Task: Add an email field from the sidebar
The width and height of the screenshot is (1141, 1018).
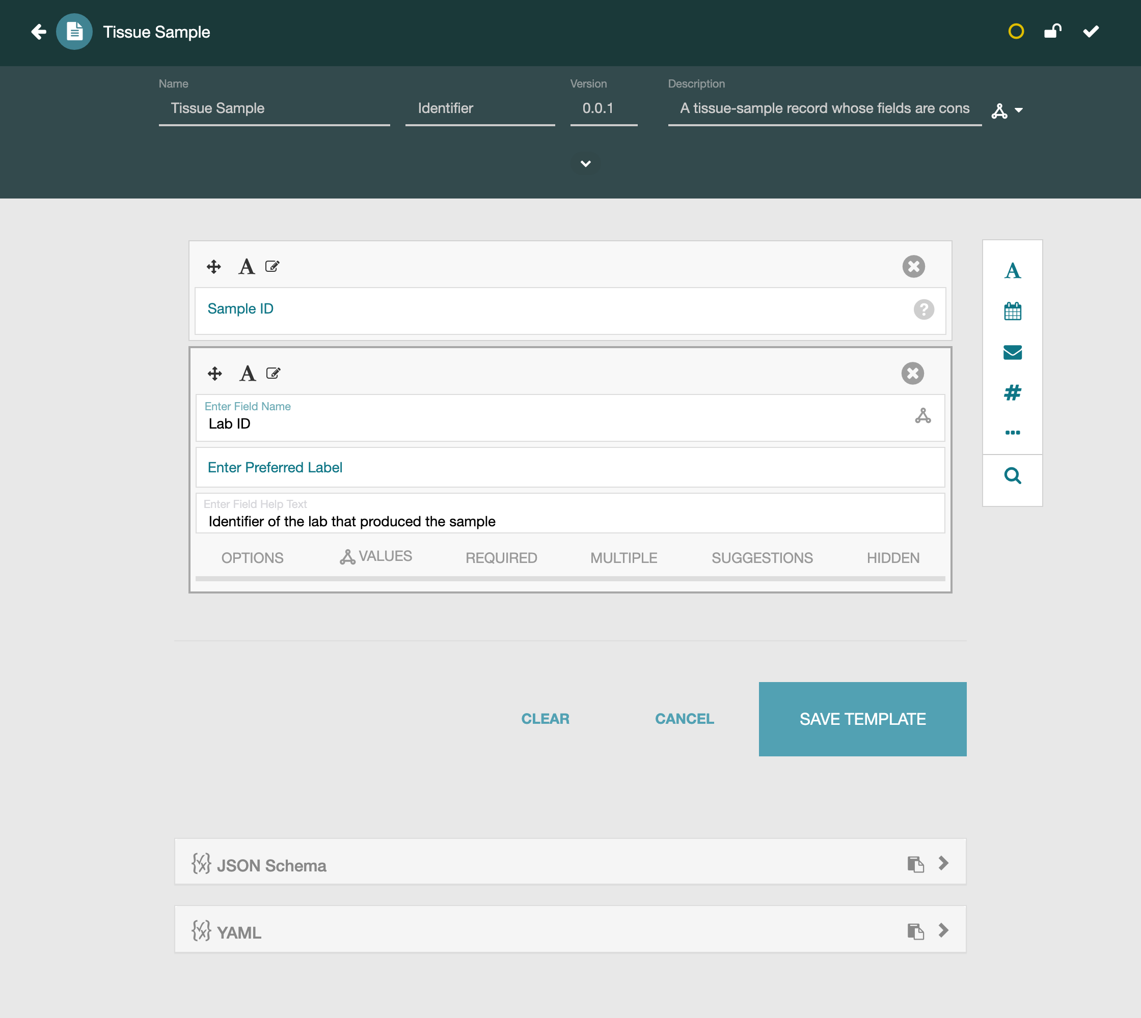Action: (x=1012, y=352)
